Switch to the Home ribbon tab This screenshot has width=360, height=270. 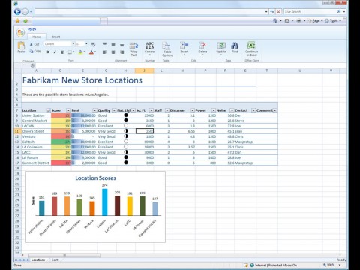(x=37, y=37)
